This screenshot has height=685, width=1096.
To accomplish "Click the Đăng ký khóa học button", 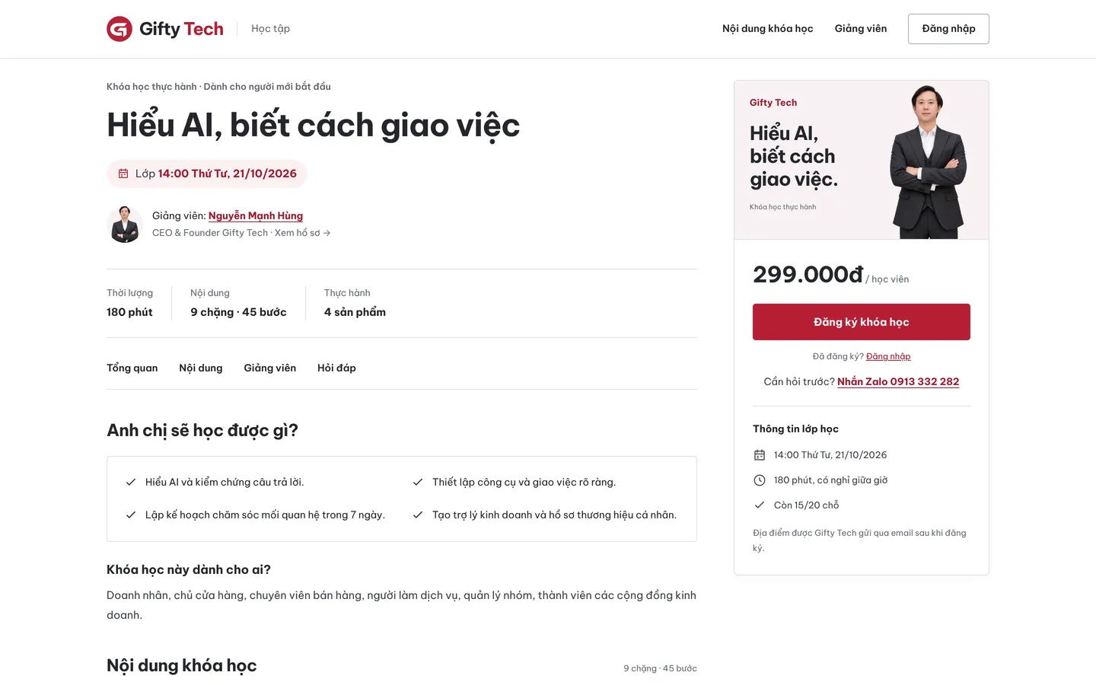I will tap(862, 322).
